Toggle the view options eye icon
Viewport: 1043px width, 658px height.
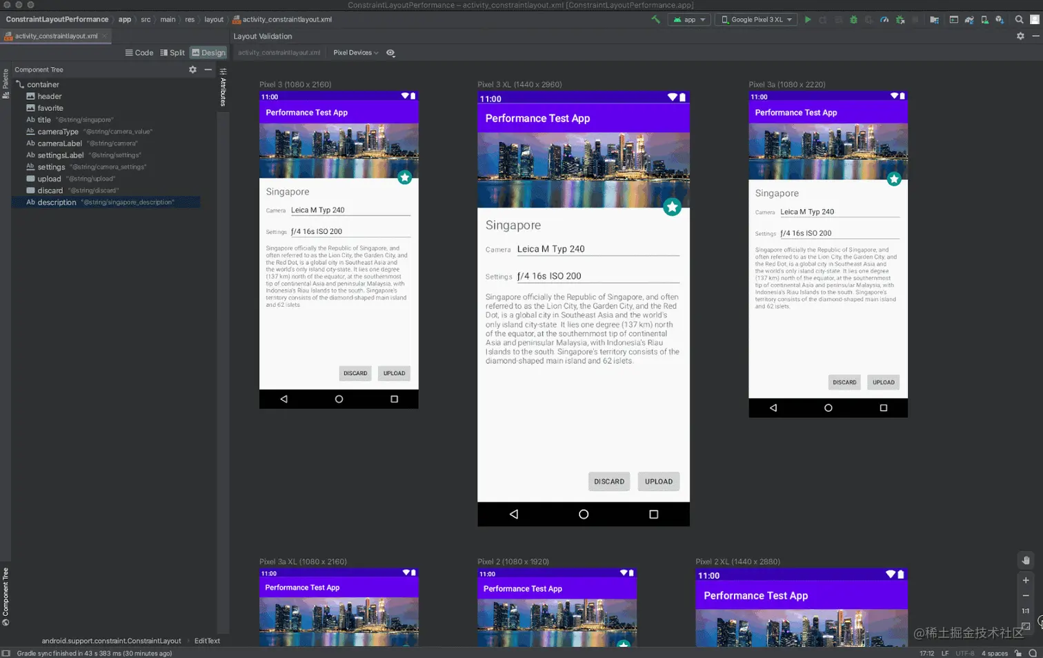(x=390, y=52)
